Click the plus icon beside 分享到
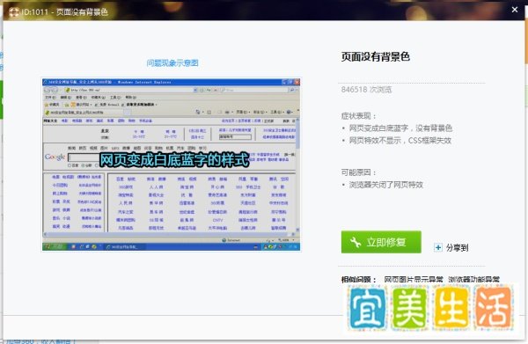 (x=437, y=248)
